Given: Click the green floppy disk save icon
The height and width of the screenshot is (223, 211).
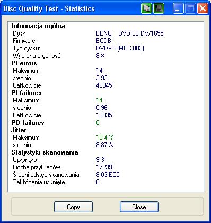Looking at the screenshot, I should pyautogui.click(x=159, y=8).
